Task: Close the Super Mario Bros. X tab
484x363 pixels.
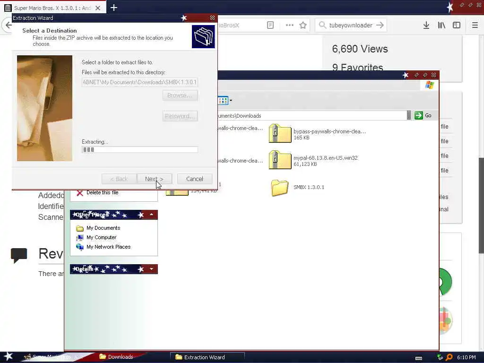Action: [x=97, y=8]
